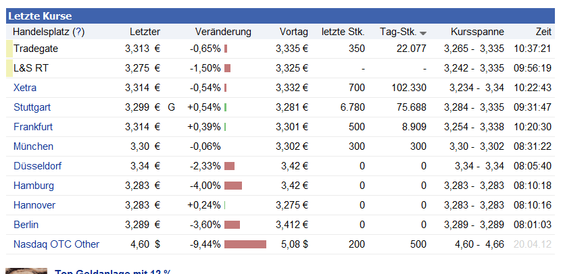Click the red change bar in Berlin row

pyautogui.click(x=232, y=225)
